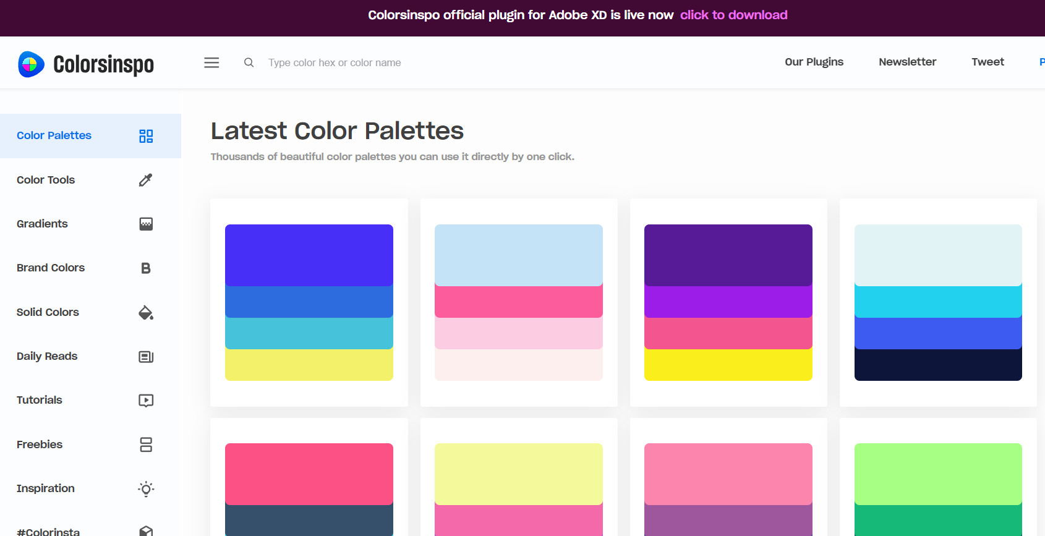Viewport: 1045px width, 536px height.
Task: Click the light blue swatch in second palette
Action: click(519, 255)
